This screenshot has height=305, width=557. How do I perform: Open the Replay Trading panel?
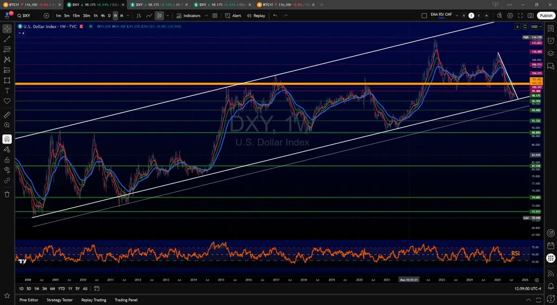(94, 300)
